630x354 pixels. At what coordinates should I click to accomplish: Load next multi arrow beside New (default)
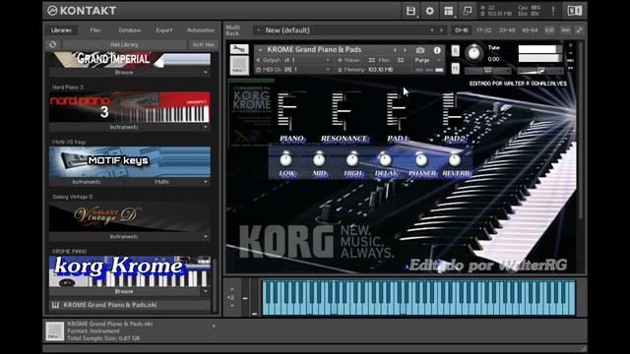441,30
